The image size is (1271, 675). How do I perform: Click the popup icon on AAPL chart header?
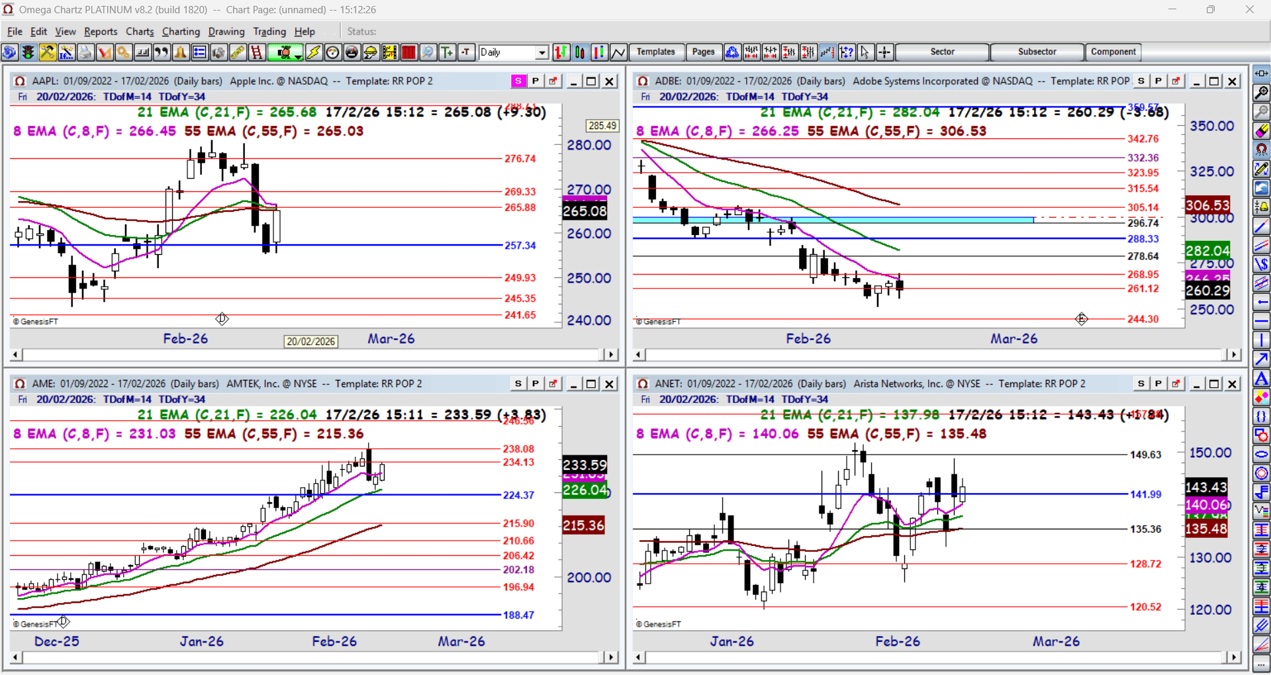pos(553,81)
